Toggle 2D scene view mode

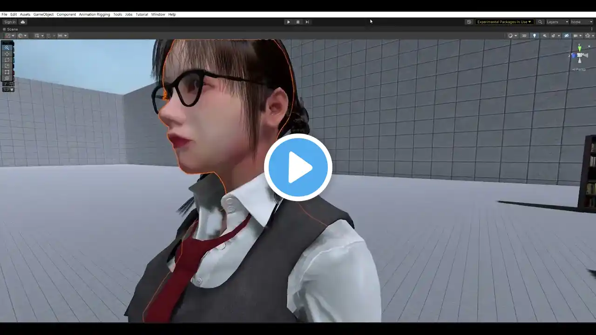524,35
